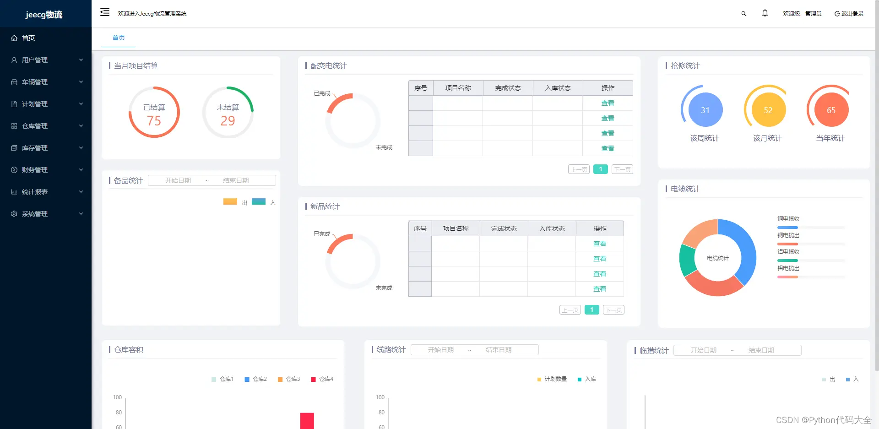Click 上一页 in 新品统计 pagination

point(570,310)
